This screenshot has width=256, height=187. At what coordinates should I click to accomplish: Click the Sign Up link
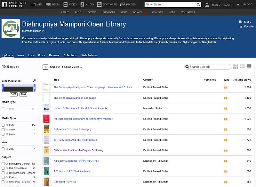217,4
